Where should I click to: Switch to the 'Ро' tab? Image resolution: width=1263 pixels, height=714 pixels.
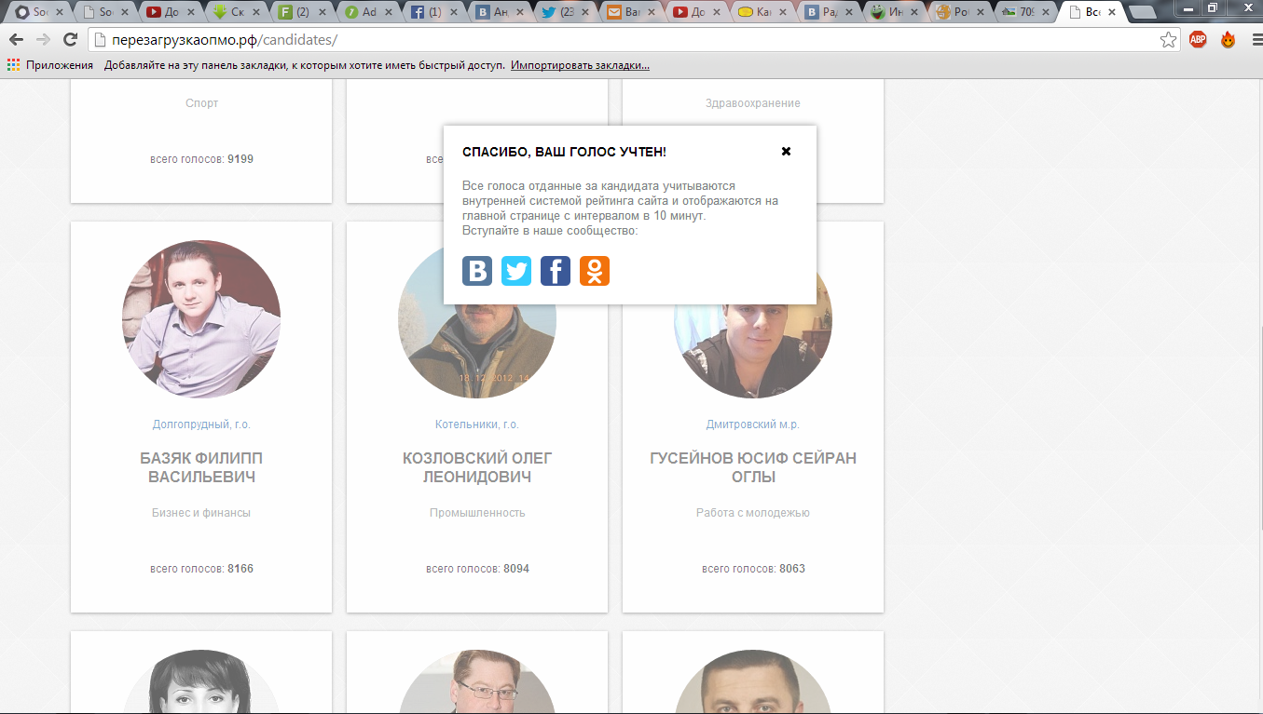pyautogui.click(x=959, y=13)
